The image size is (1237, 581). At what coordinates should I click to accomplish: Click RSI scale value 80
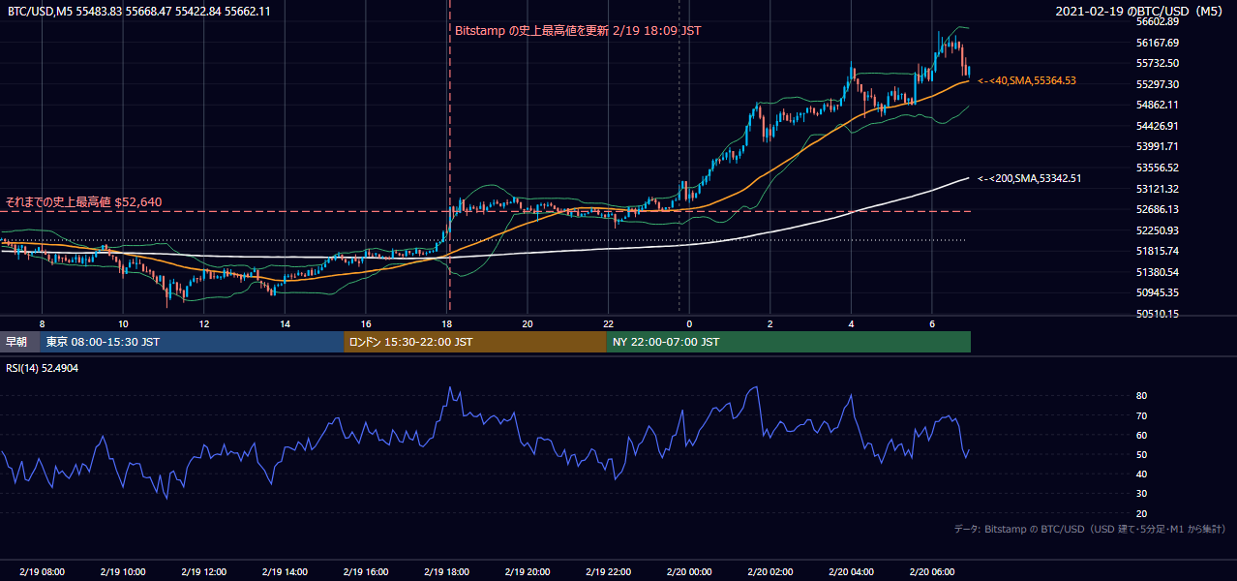[x=1141, y=396]
